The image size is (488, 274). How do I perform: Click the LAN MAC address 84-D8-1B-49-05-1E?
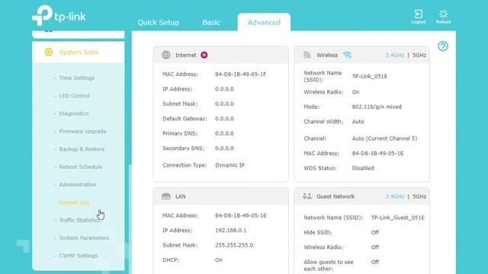coord(241,215)
